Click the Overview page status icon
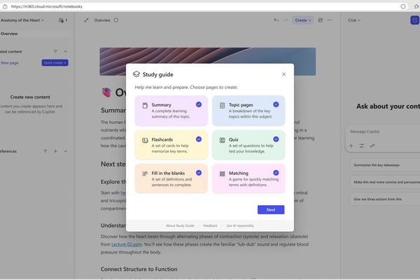420x280 pixels. click(x=116, y=20)
